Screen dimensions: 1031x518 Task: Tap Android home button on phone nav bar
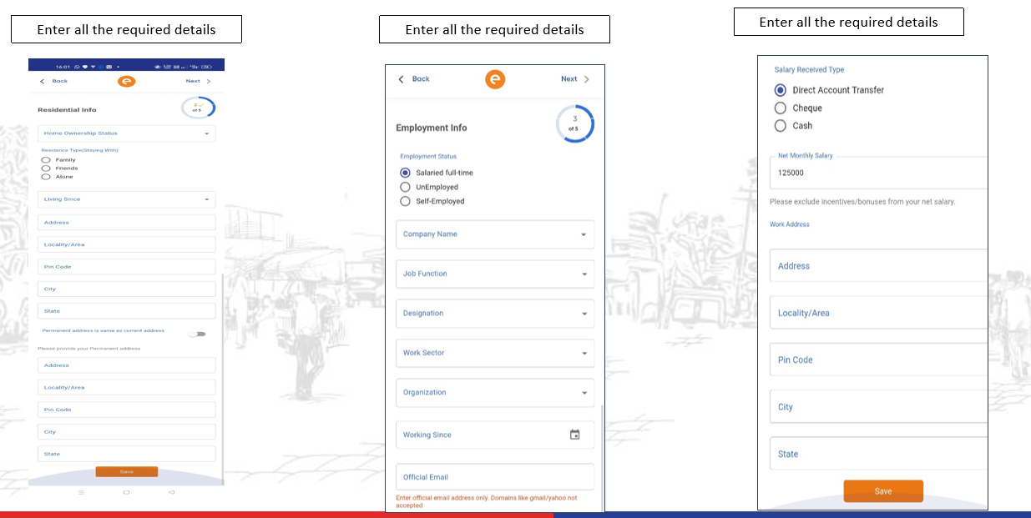126,492
